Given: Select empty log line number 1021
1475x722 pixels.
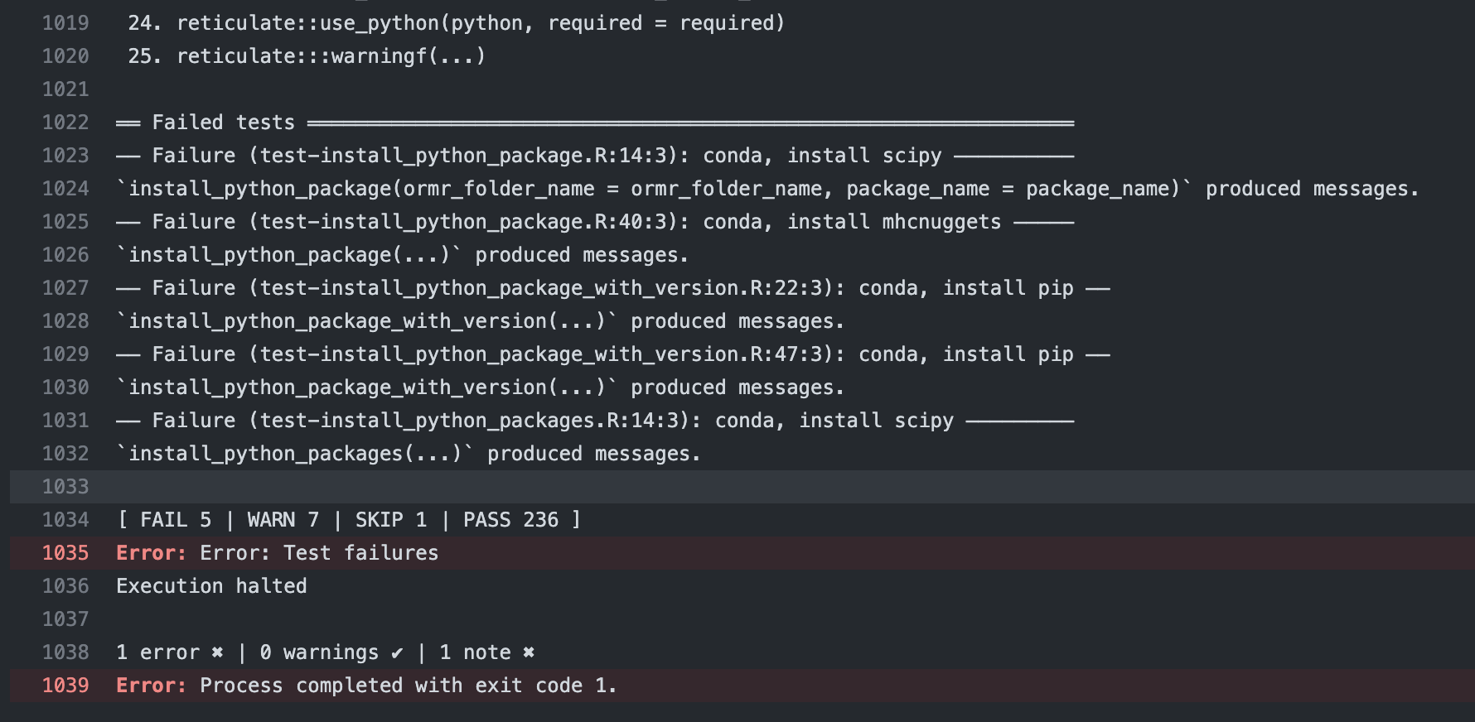Looking at the screenshot, I should click(x=65, y=89).
